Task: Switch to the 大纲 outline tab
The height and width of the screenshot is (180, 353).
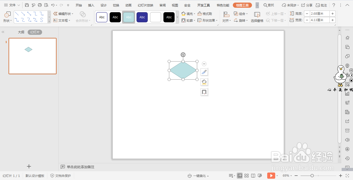Action: point(21,32)
